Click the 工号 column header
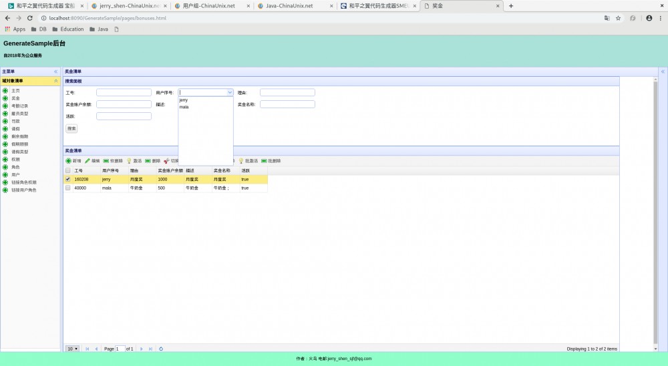The height and width of the screenshot is (366, 668). tap(86, 170)
